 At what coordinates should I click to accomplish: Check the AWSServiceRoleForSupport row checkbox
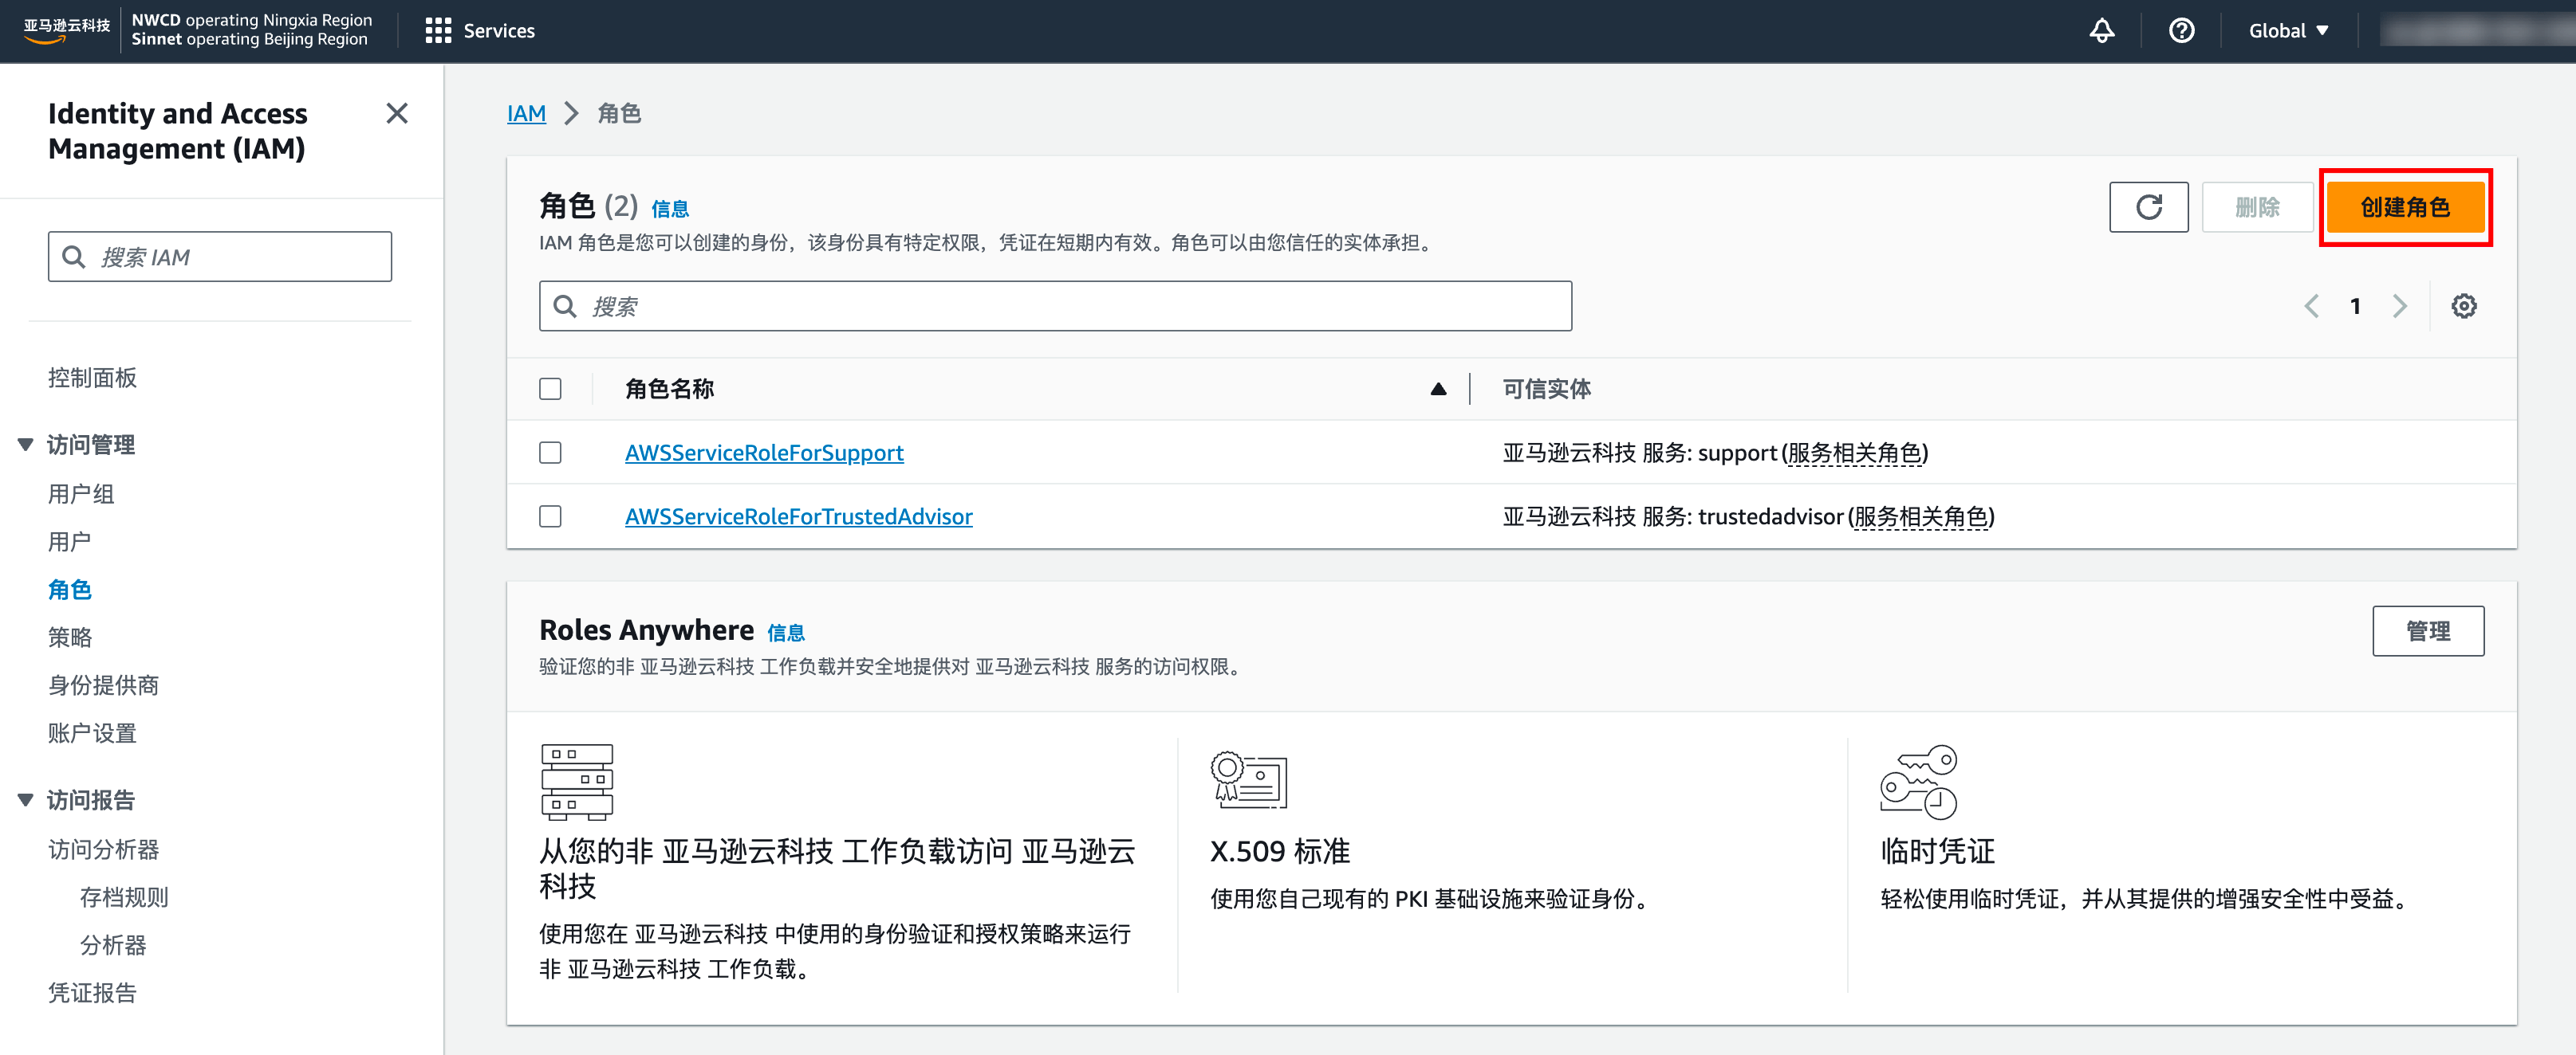click(550, 453)
